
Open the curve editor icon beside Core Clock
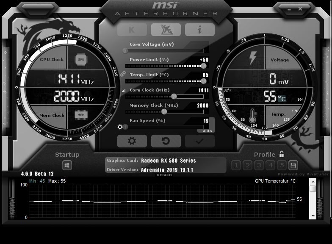124,91
